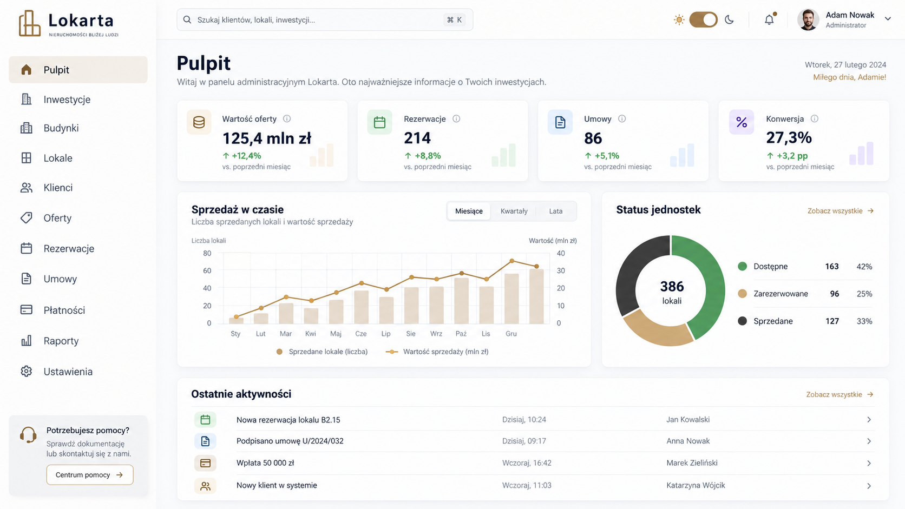Click the card icon of Wpłata 50 000 zł
This screenshot has width=905, height=509.
[x=205, y=463]
